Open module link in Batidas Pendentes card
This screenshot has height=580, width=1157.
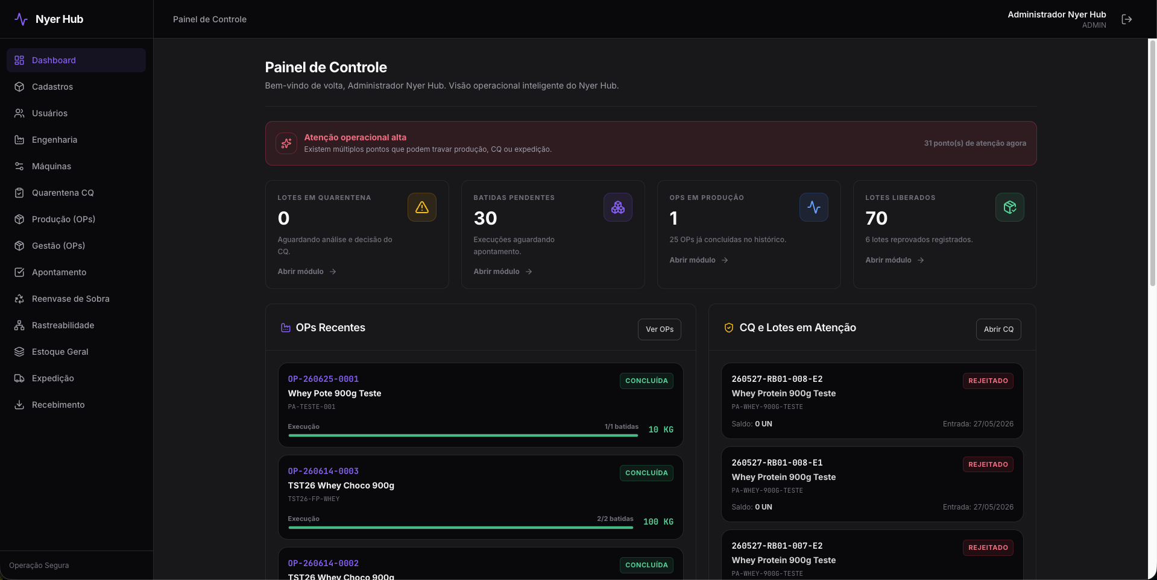click(503, 272)
